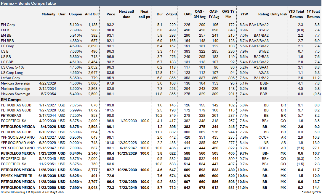Screen dimensions: 322x196
Task: Click Pemex next call date 7/23/2049
Action: coord(128,188)
